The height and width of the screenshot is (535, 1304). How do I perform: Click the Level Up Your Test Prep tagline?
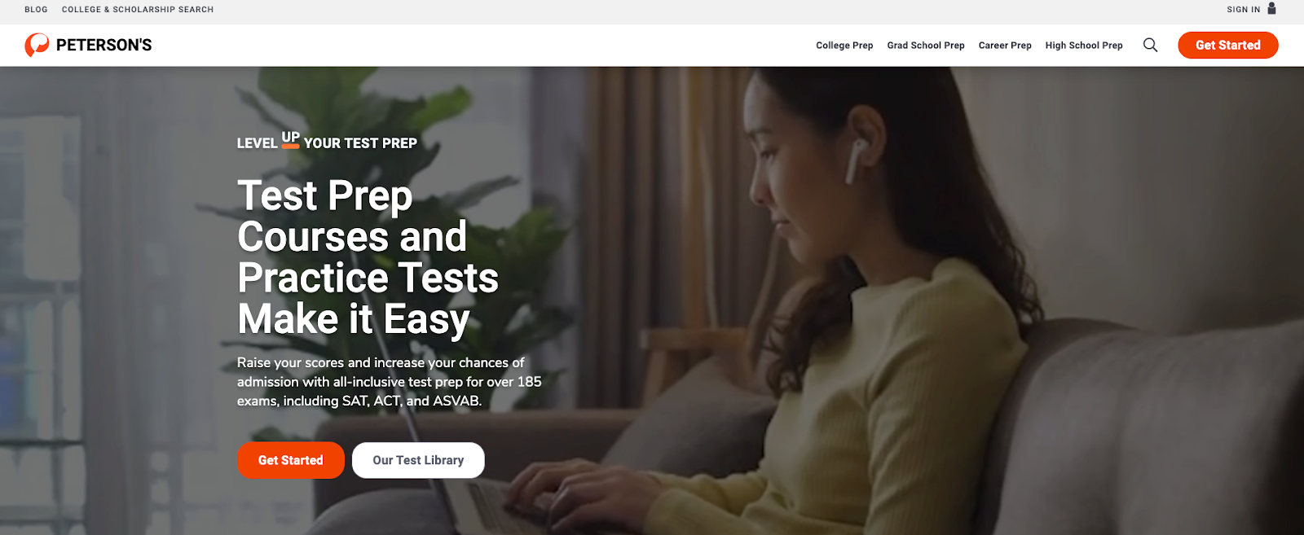[327, 142]
